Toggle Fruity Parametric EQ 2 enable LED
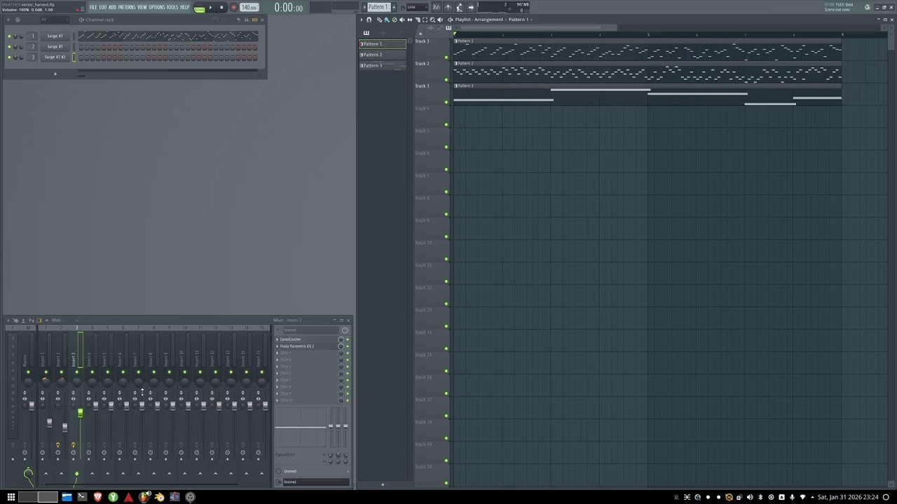 tap(348, 346)
